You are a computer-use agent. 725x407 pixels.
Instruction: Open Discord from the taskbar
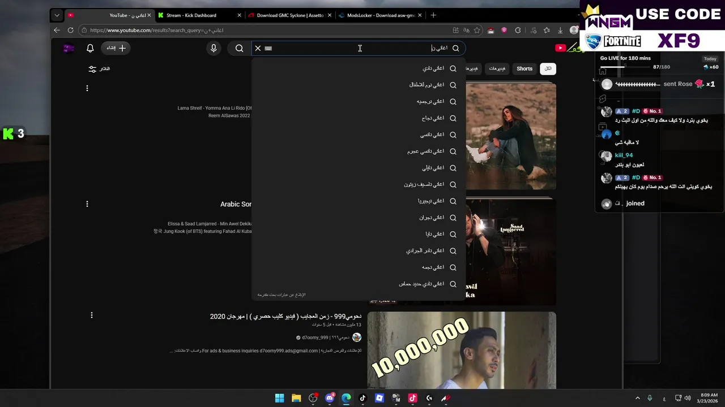[x=330, y=398]
